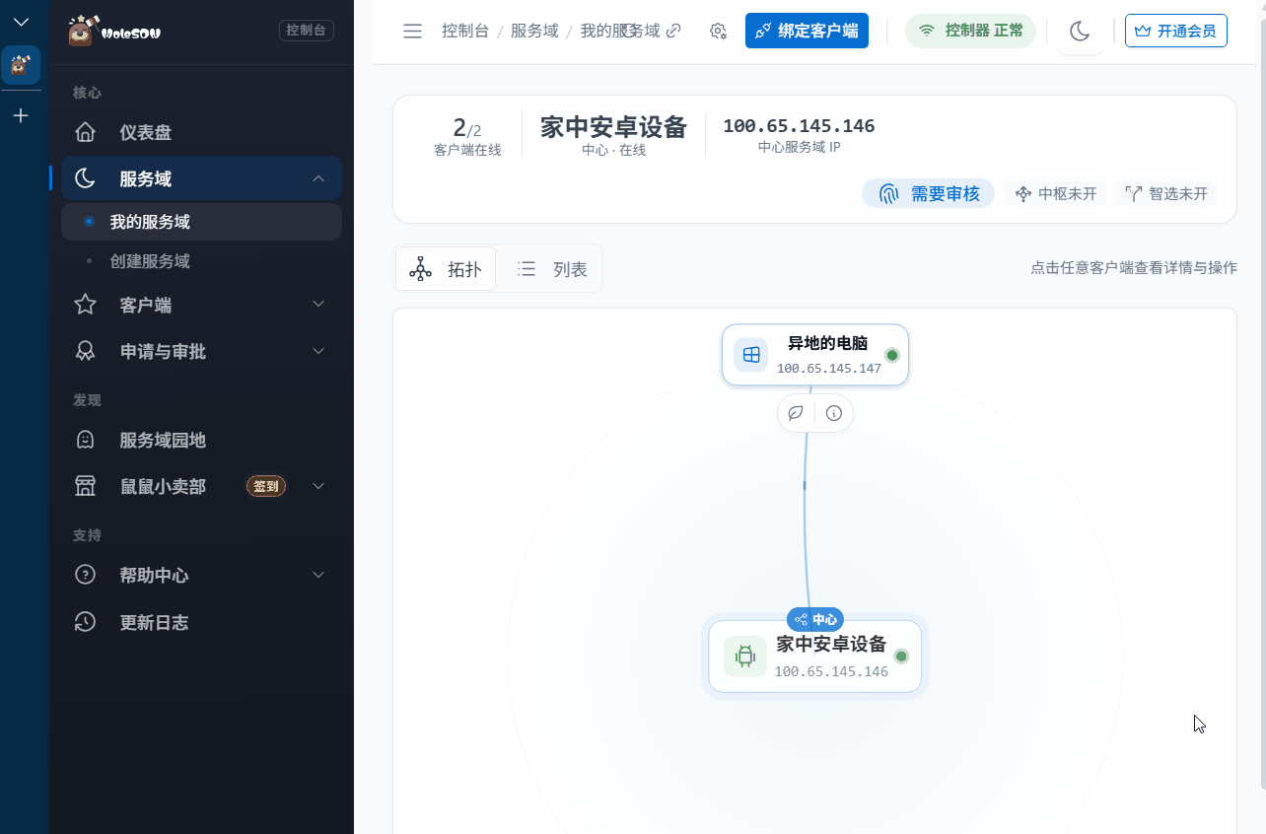Expand the 申请与审批 chevron
Screen dimensions: 1266x834
tap(317, 351)
